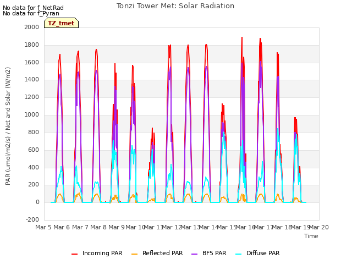The width and height of the screenshot is (352, 264).
Task: Click the Mar 15 Incoming PAR peak near 1100
Action: [222, 104]
